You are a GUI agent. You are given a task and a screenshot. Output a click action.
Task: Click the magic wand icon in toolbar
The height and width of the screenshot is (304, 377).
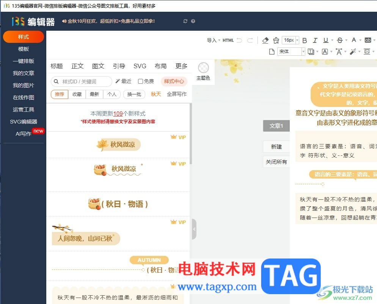[353, 52]
